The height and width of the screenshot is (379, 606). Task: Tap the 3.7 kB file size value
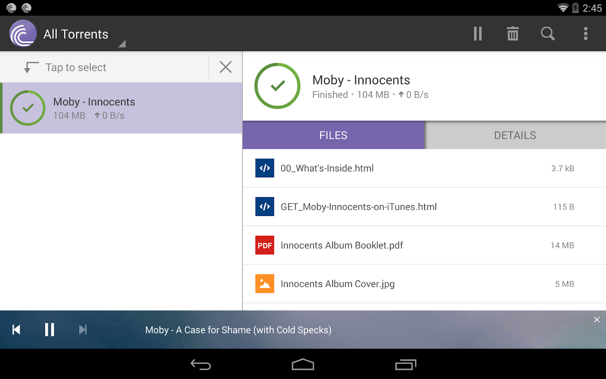pos(563,168)
